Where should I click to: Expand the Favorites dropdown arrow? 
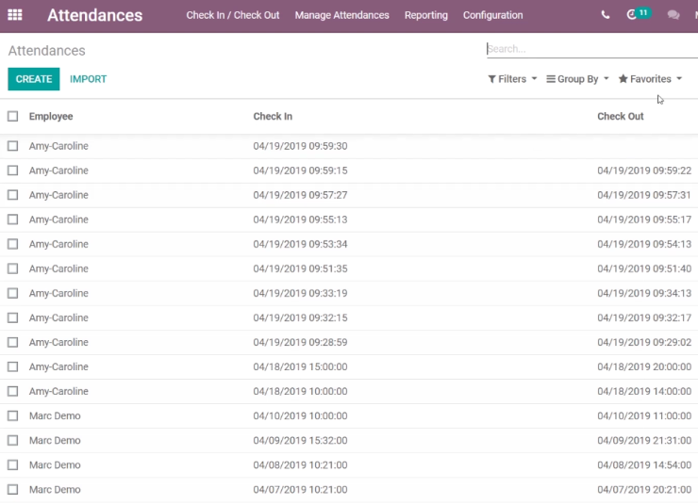tap(679, 79)
